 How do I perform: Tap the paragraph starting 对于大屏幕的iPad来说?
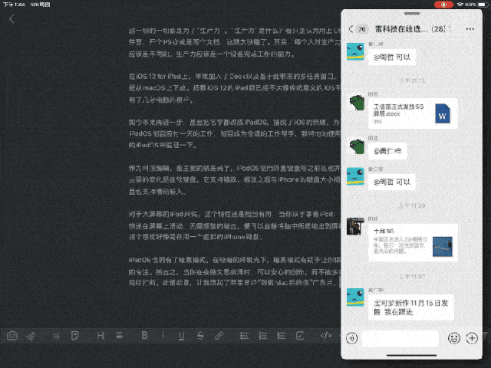click(235, 225)
